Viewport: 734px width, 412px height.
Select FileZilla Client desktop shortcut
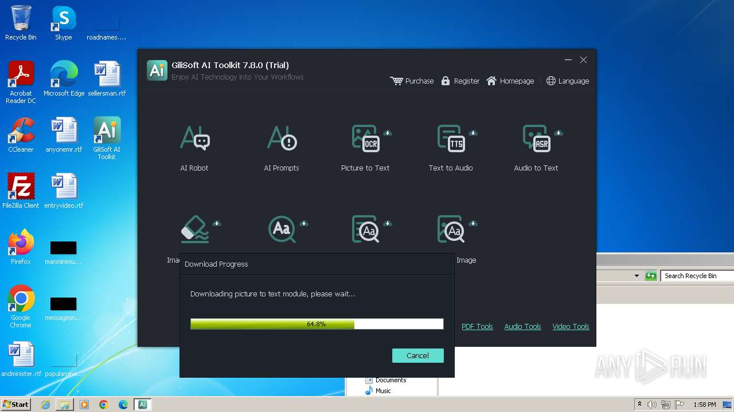tap(21, 191)
